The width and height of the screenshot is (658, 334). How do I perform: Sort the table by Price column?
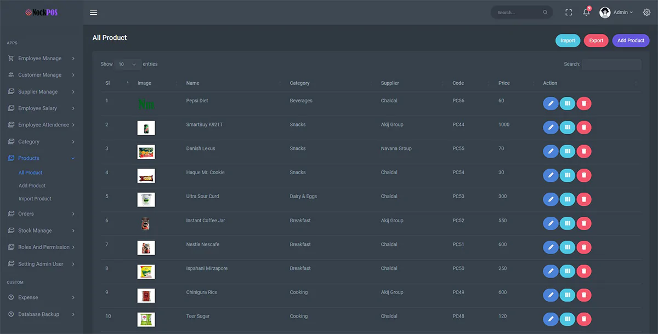[x=504, y=83]
